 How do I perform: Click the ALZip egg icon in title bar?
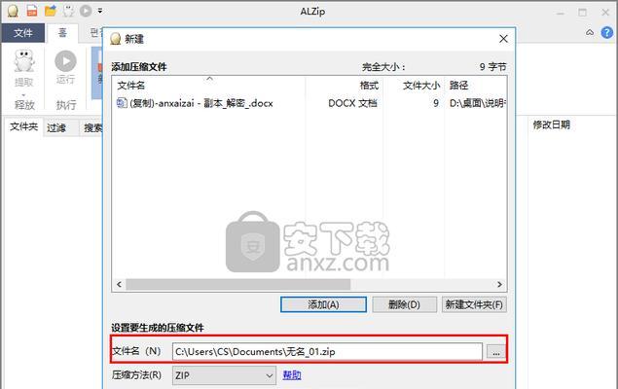click(13, 11)
